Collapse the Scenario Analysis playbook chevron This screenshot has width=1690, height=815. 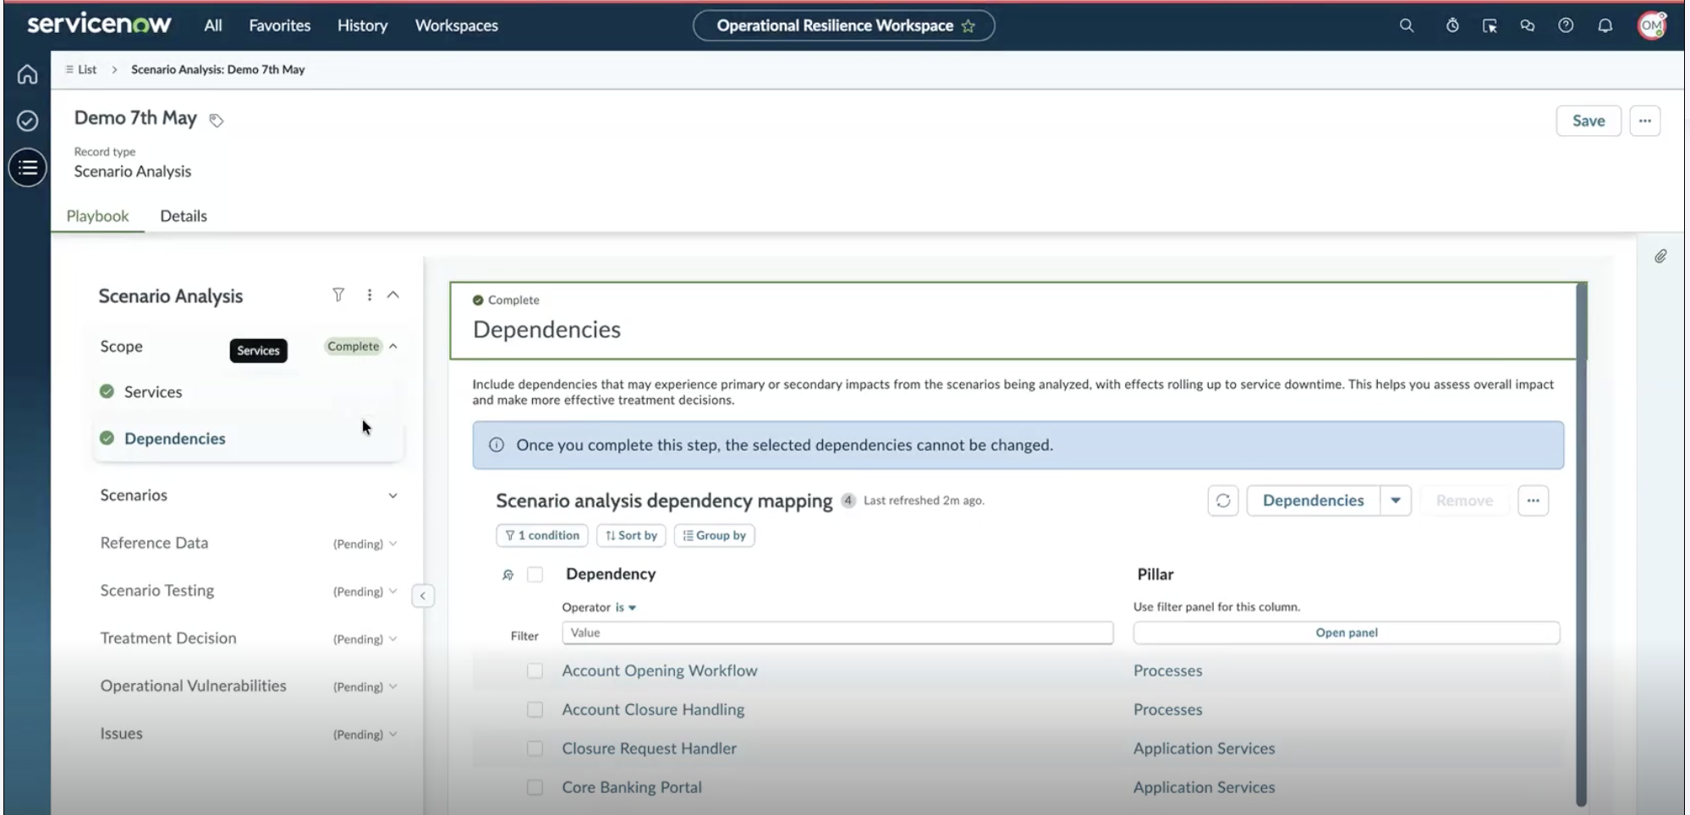(393, 294)
